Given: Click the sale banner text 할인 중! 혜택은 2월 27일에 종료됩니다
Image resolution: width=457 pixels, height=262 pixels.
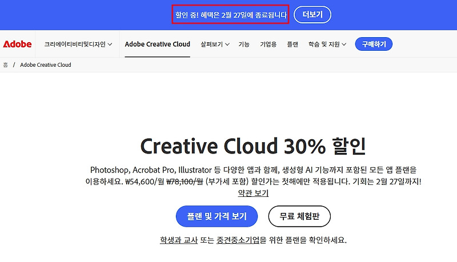Looking at the screenshot, I should click(x=231, y=15).
